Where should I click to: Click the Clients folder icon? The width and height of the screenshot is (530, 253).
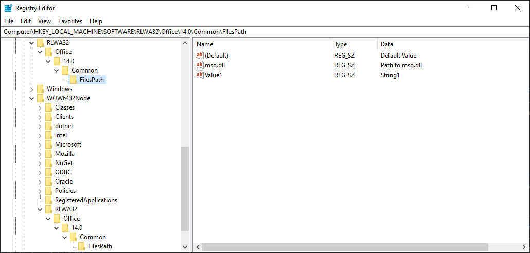pyautogui.click(x=49, y=117)
